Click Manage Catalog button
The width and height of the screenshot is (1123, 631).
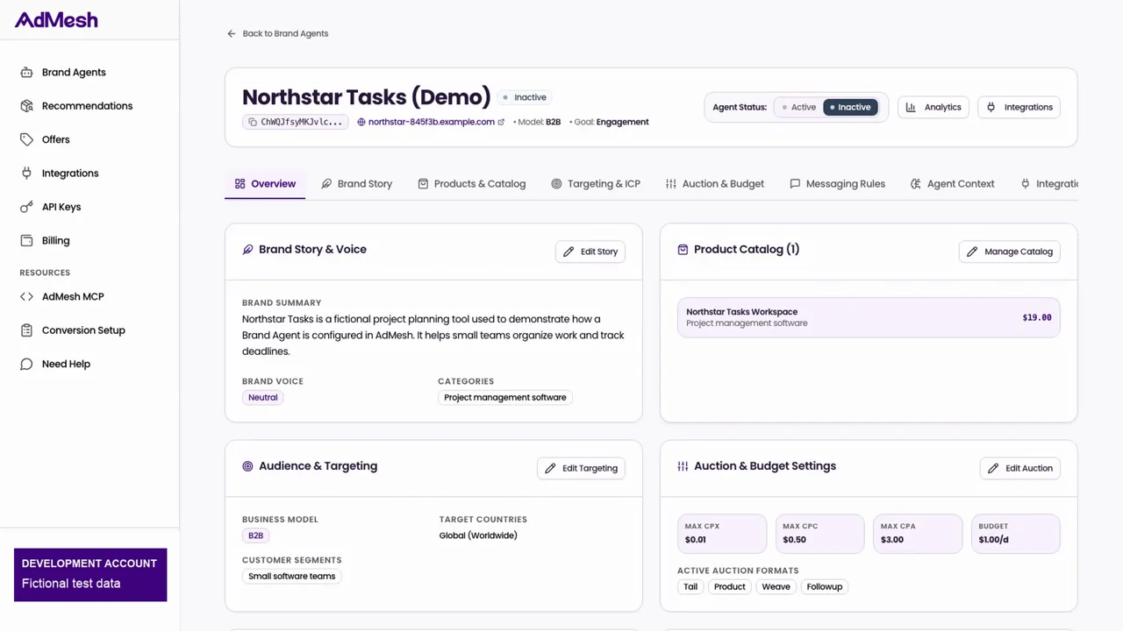tap(1010, 252)
